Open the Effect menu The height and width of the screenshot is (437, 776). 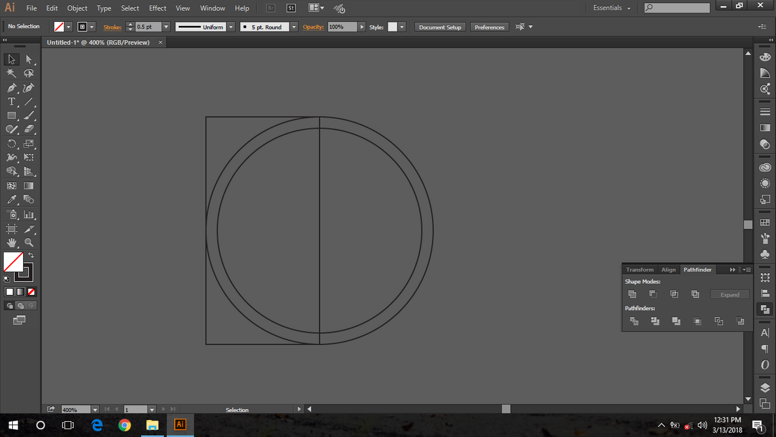tap(158, 8)
